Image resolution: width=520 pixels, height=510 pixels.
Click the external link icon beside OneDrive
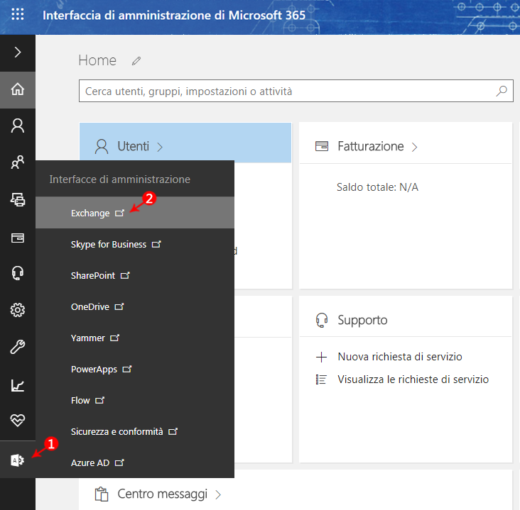[119, 306]
